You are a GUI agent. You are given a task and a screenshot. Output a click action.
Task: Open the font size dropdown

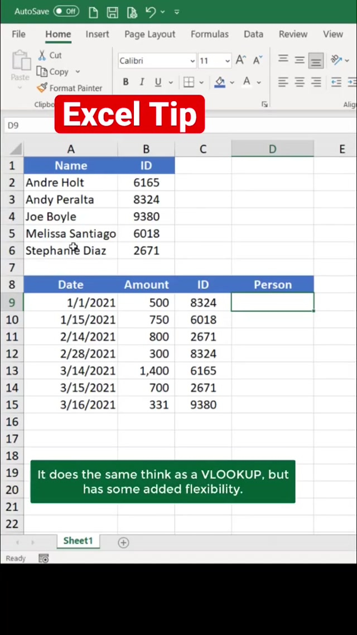pos(228,61)
